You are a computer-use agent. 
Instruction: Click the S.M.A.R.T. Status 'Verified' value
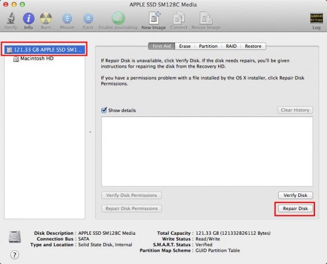click(204, 244)
